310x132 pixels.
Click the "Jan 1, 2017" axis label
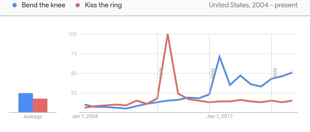click(x=220, y=116)
